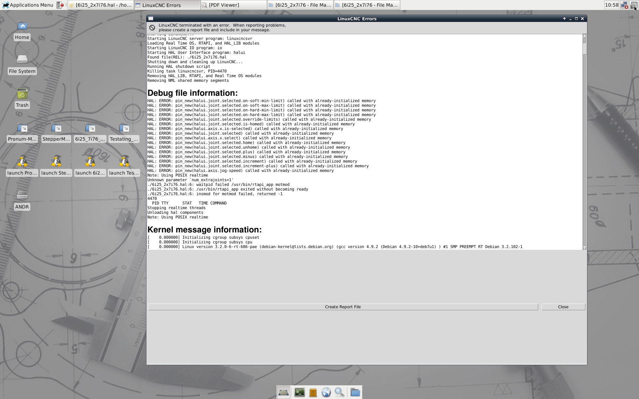This screenshot has width=639, height=399.
Task: Run the launch Tes... LinuxCNC launcher
Action: (x=124, y=161)
